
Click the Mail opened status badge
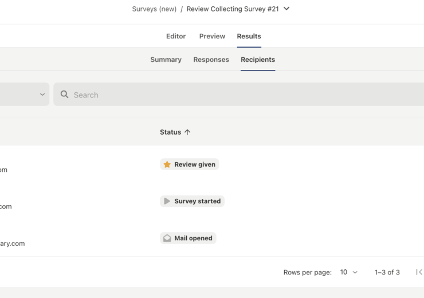tap(188, 238)
